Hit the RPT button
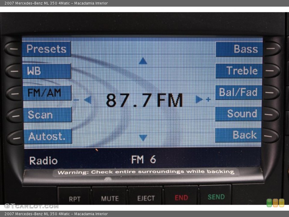Image resolution: width=289 pixels, height=217 pixels. tap(74, 196)
